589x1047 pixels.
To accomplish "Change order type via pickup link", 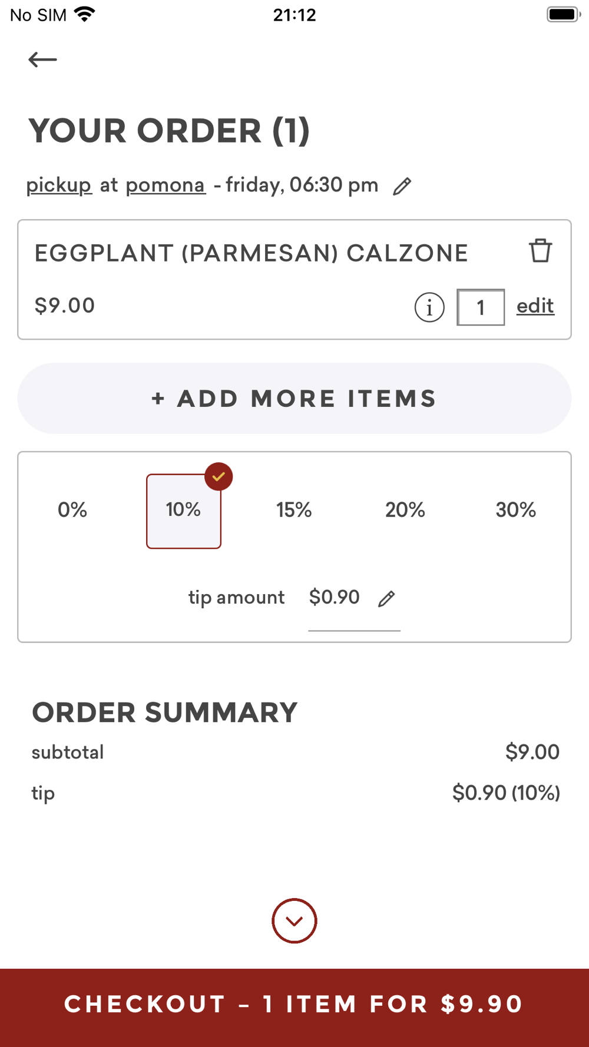I will pyautogui.click(x=59, y=185).
